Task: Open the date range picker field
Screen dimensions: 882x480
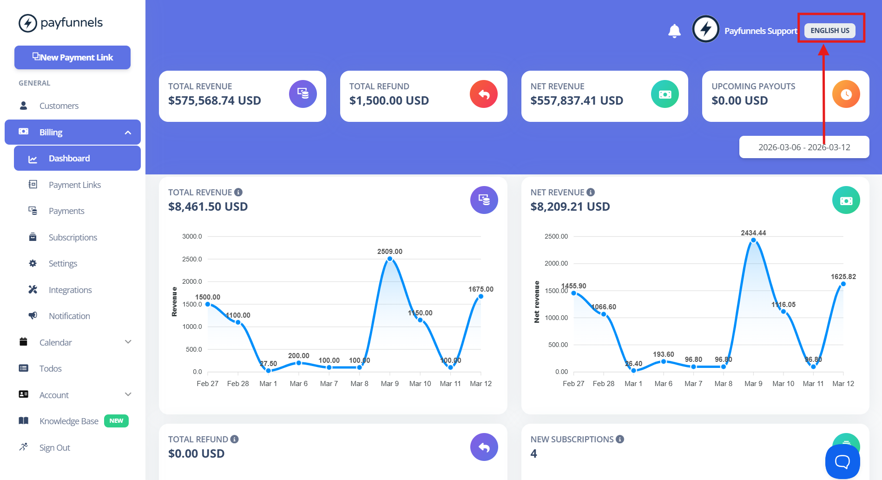Action: 804,147
